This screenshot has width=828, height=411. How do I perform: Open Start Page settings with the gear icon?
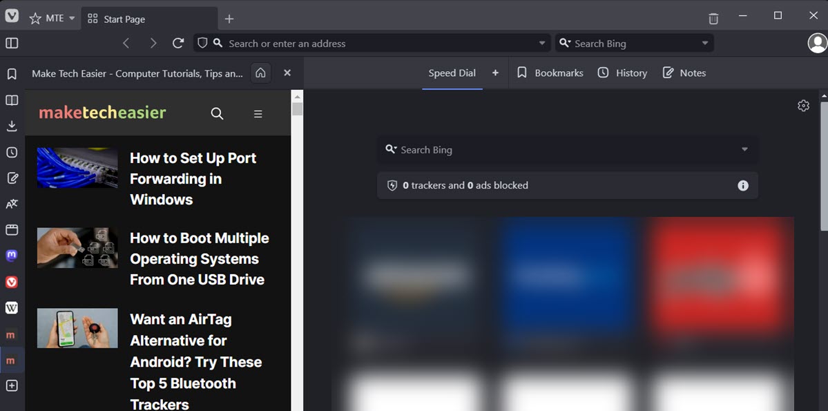coord(803,106)
